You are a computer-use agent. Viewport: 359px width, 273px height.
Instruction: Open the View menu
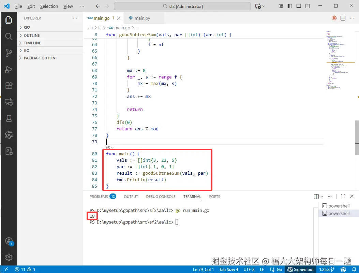click(x=68, y=6)
